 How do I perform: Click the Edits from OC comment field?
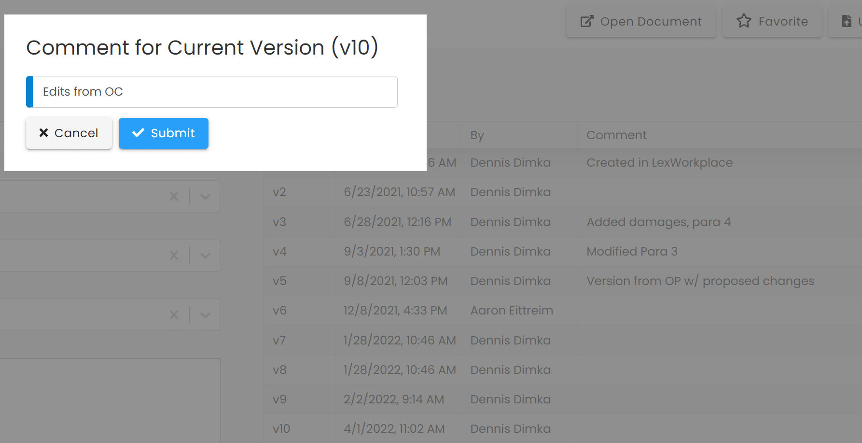point(212,92)
